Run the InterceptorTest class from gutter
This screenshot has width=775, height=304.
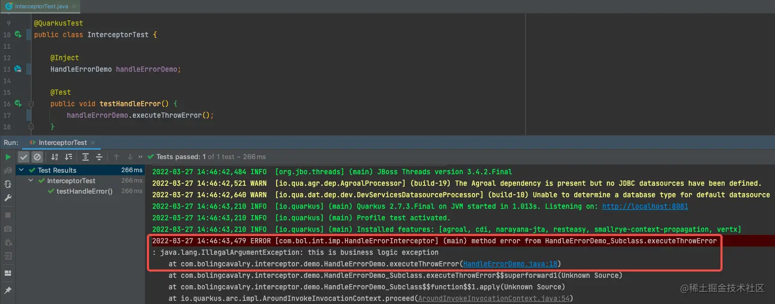(18, 35)
